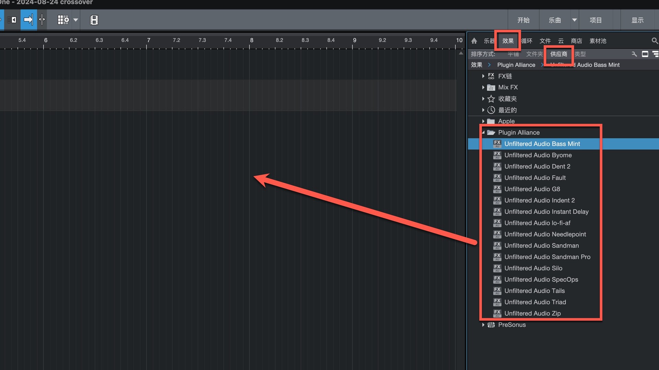The image size is (659, 370).
Task: Click FX icon beside Unfiltered Audio Zip
Action: 497,313
